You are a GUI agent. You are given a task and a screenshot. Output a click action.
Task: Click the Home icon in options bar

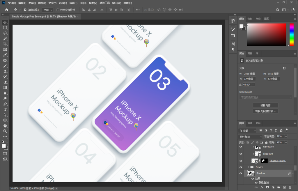pyautogui.click(x=7, y=10)
